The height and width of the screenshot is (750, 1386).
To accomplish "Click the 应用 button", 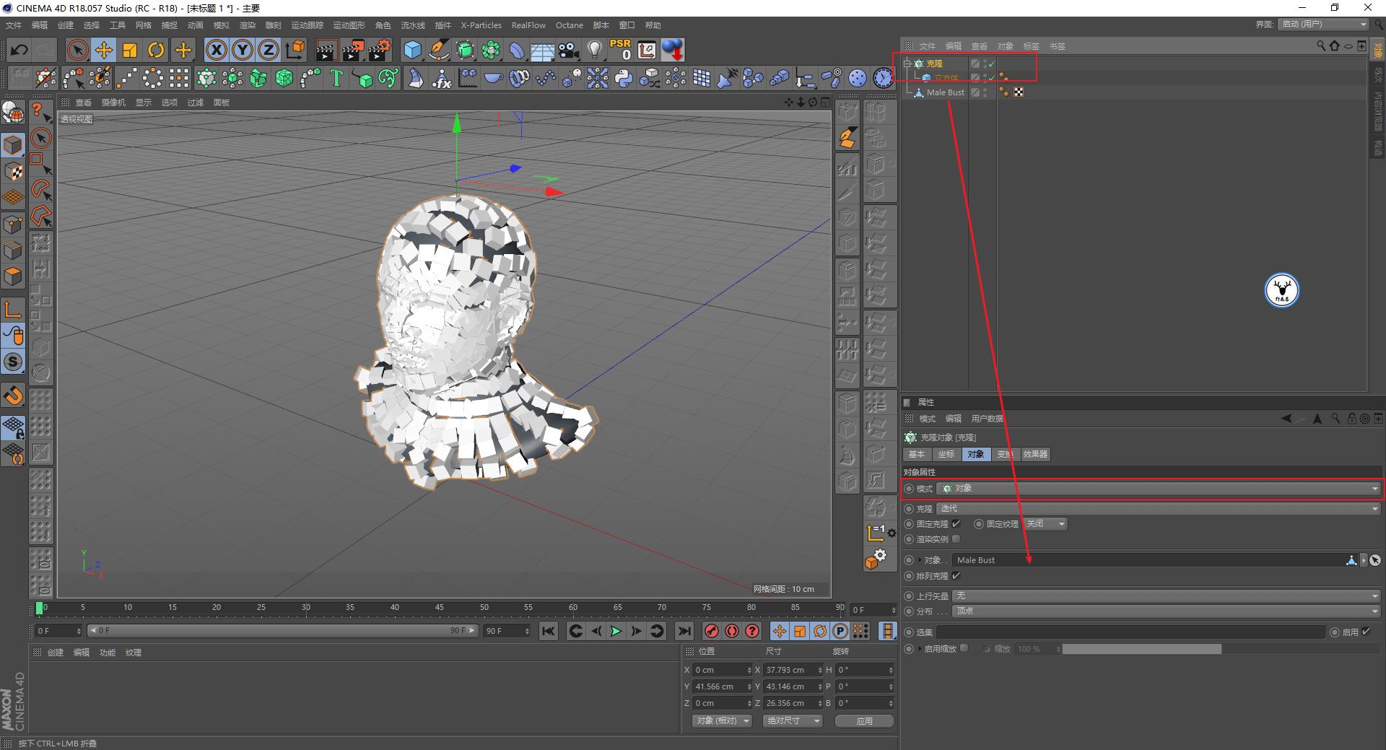I will [864, 721].
